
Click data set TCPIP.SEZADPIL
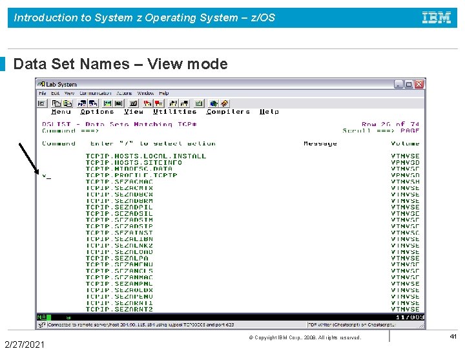click(119, 207)
